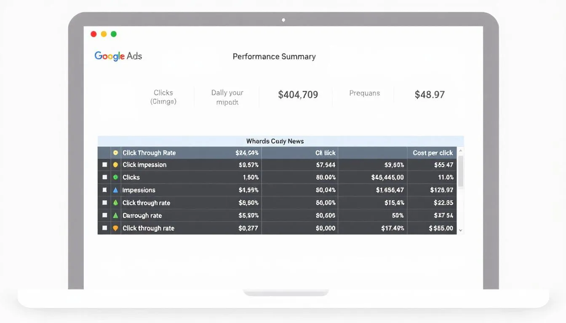Click the table scrollbar up arrow
The width and height of the screenshot is (566, 323).
(x=460, y=151)
